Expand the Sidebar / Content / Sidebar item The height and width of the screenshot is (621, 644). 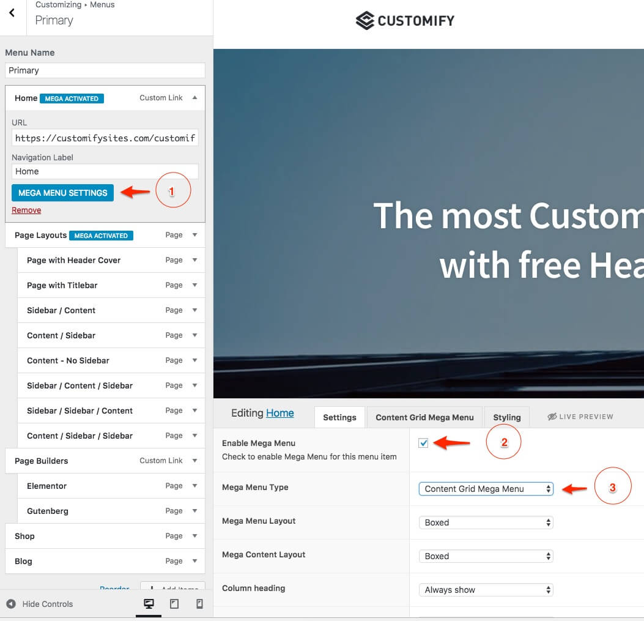click(194, 385)
